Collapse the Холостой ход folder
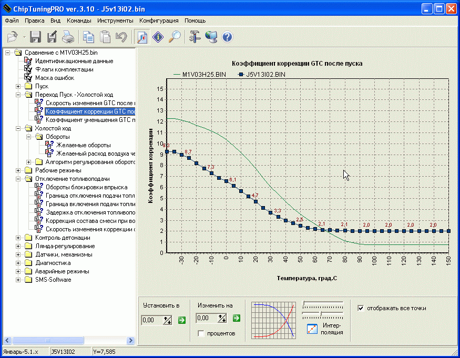 pyautogui.click(x=18, y=128)
